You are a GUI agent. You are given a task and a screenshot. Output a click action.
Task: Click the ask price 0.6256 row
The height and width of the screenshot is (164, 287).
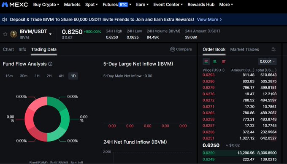tap(240, 132)
